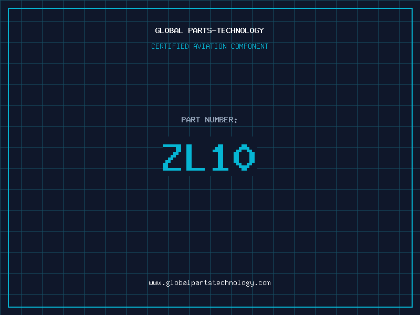Click the 'PART NUMBER:' label
The image size is (420, 315).
[x=209, y=120]
